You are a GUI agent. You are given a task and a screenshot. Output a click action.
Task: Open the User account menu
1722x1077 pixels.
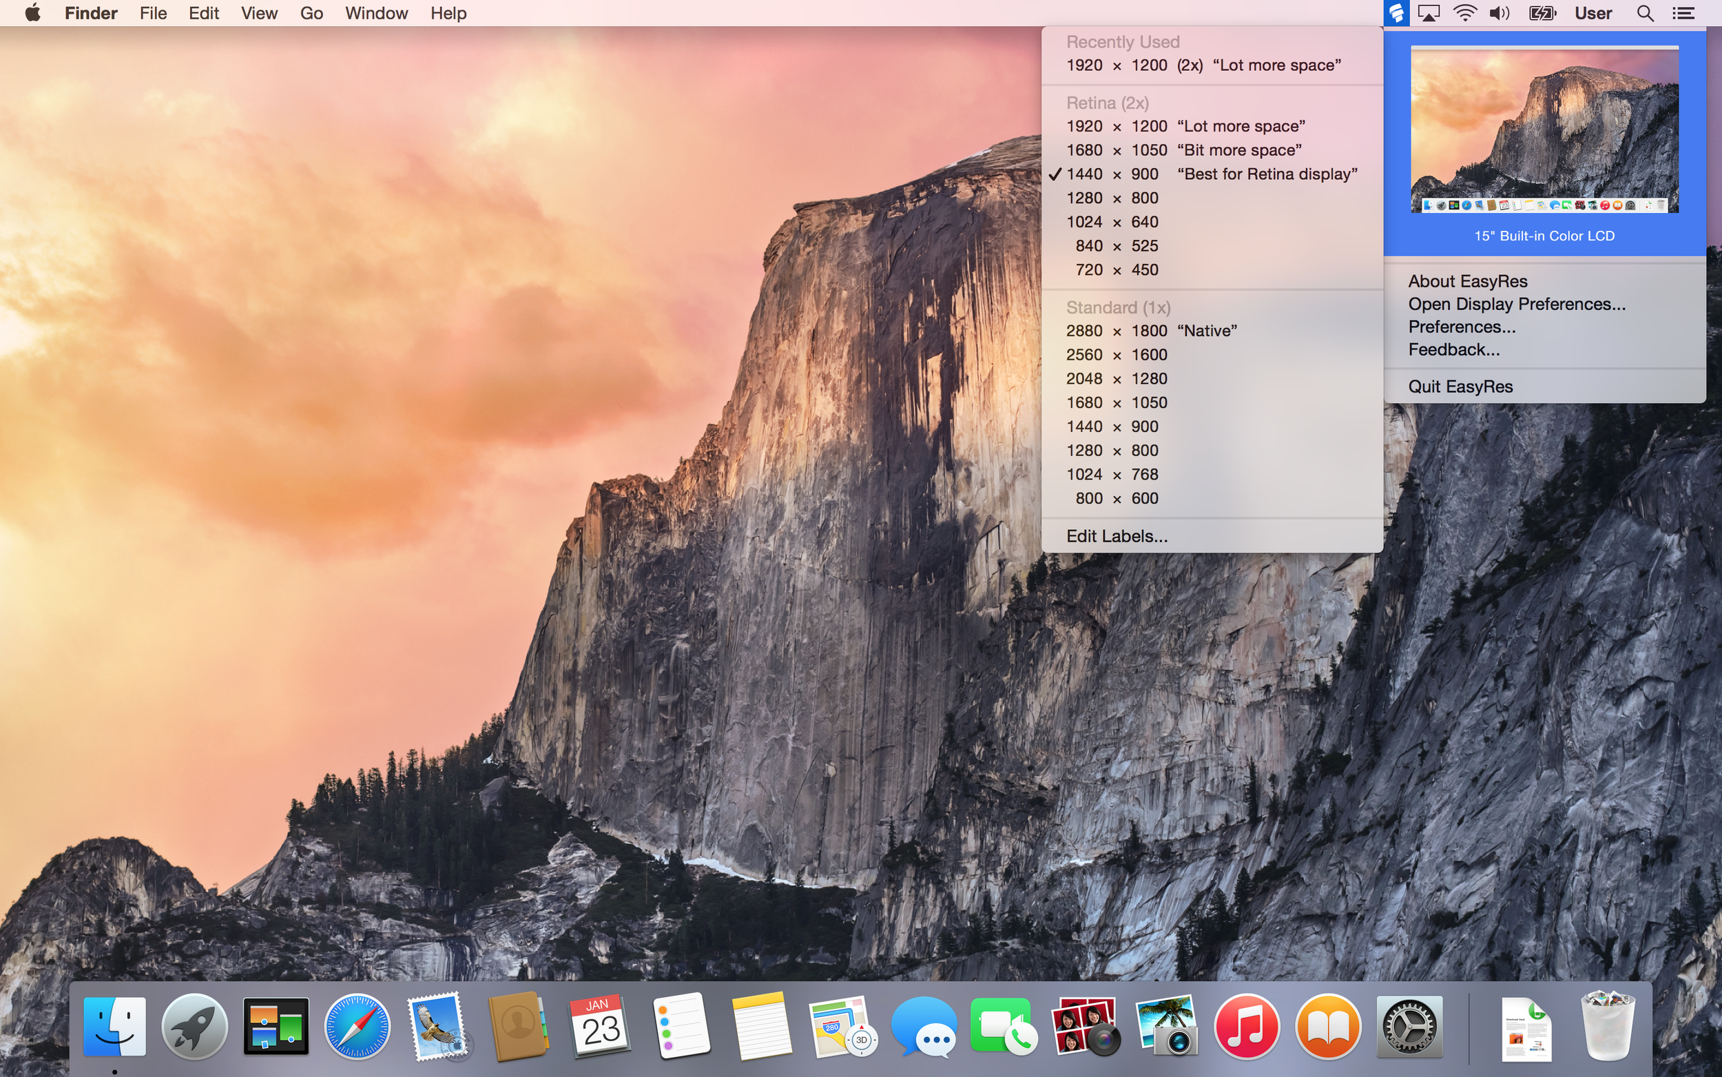[x=1593, y=13]
